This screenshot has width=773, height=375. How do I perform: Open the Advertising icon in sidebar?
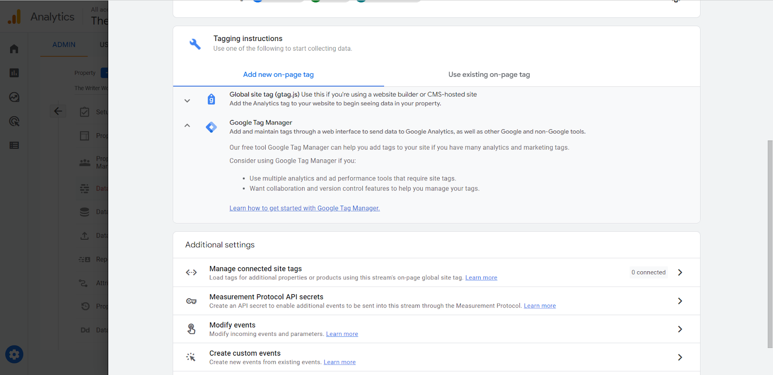[x=14, y=121]
